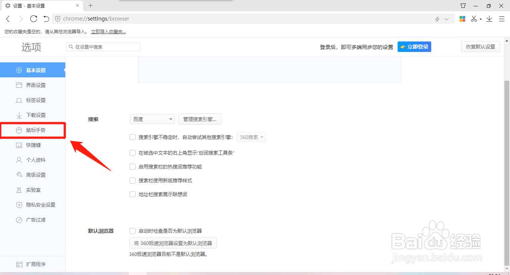Click the undo/restore closed page icon
The height and width of the screenshot is (275, 510).
pos(46,19)
